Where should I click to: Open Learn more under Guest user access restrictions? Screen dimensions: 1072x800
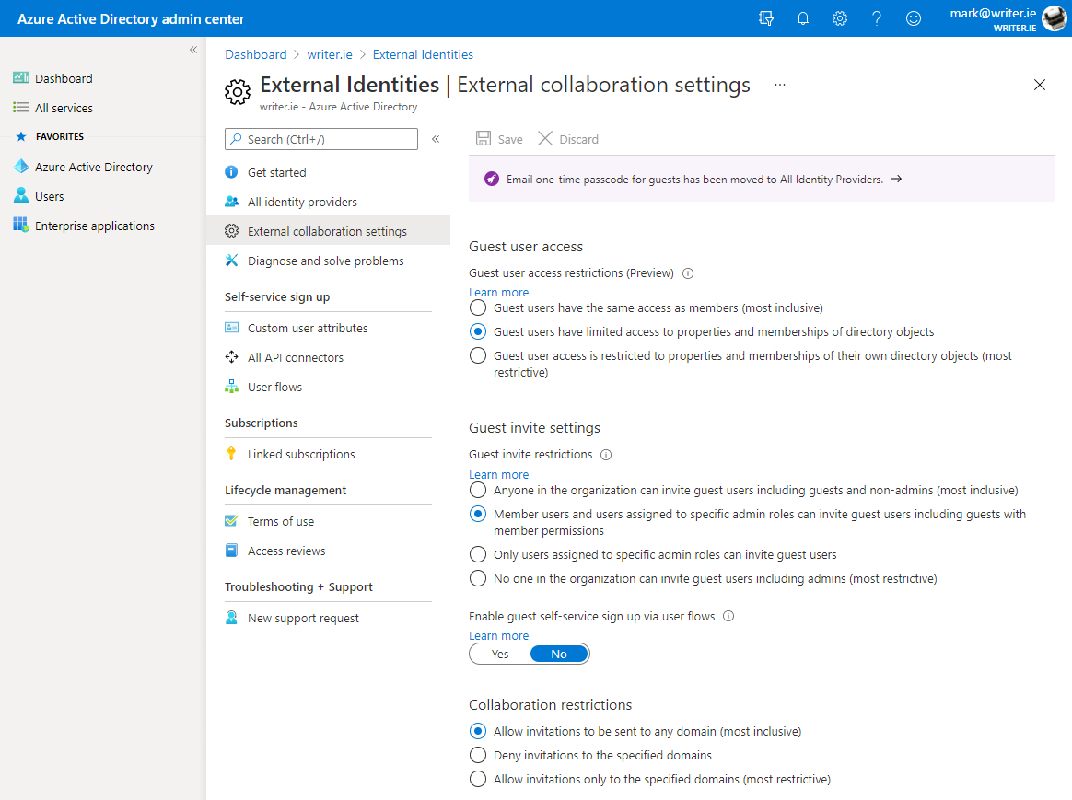498,293
